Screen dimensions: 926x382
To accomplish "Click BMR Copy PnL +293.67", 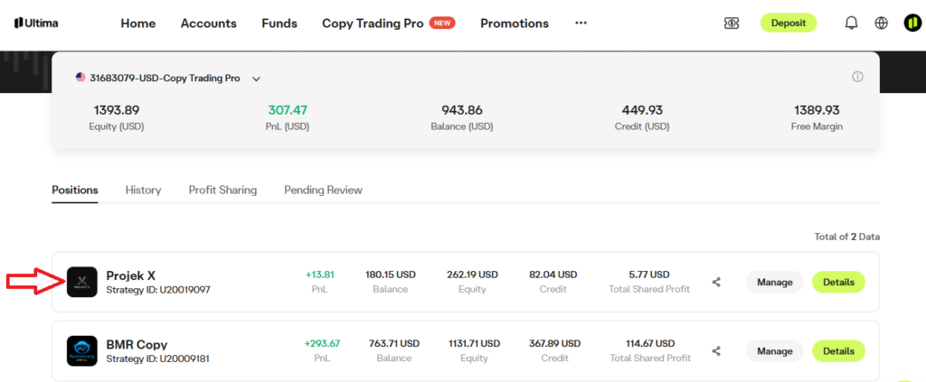I will [322, 343].
